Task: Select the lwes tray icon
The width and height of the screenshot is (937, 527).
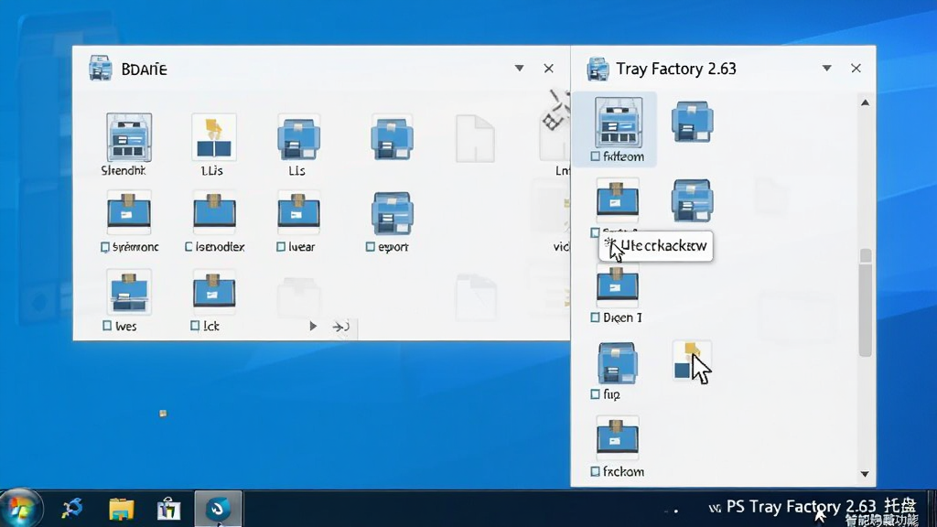Action: click(x=129, y=292)
